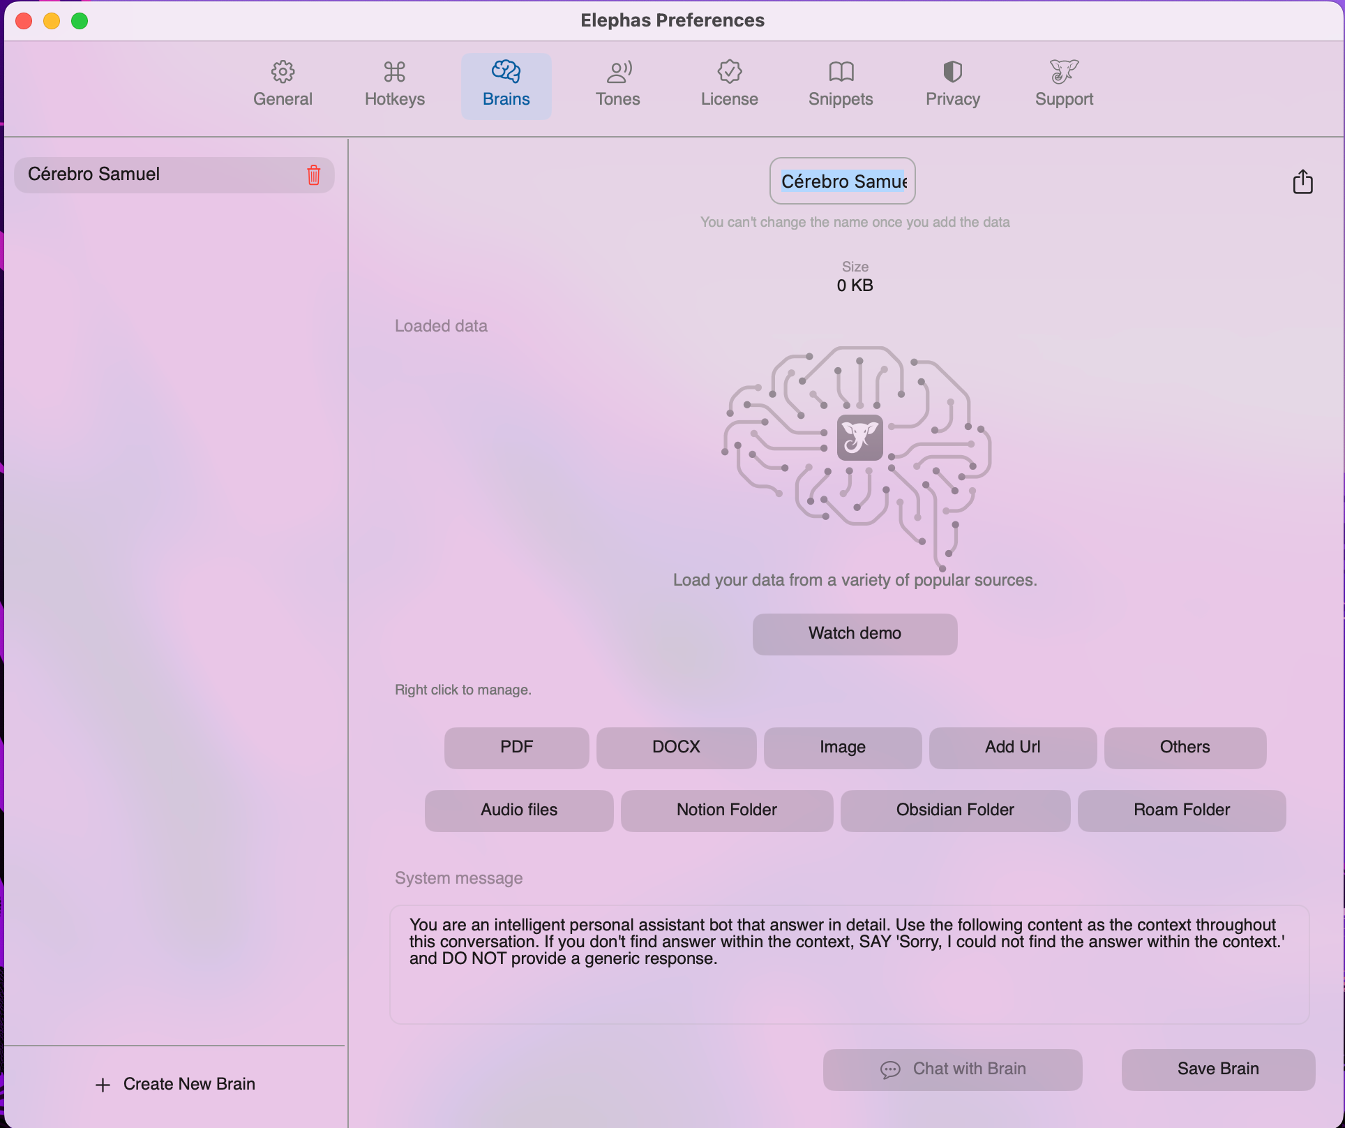Image resolution: width=1345 pixels, height=1128 pixels.
Task: Open the Snippets book icon tab
Action: click(x=841, y=84)
